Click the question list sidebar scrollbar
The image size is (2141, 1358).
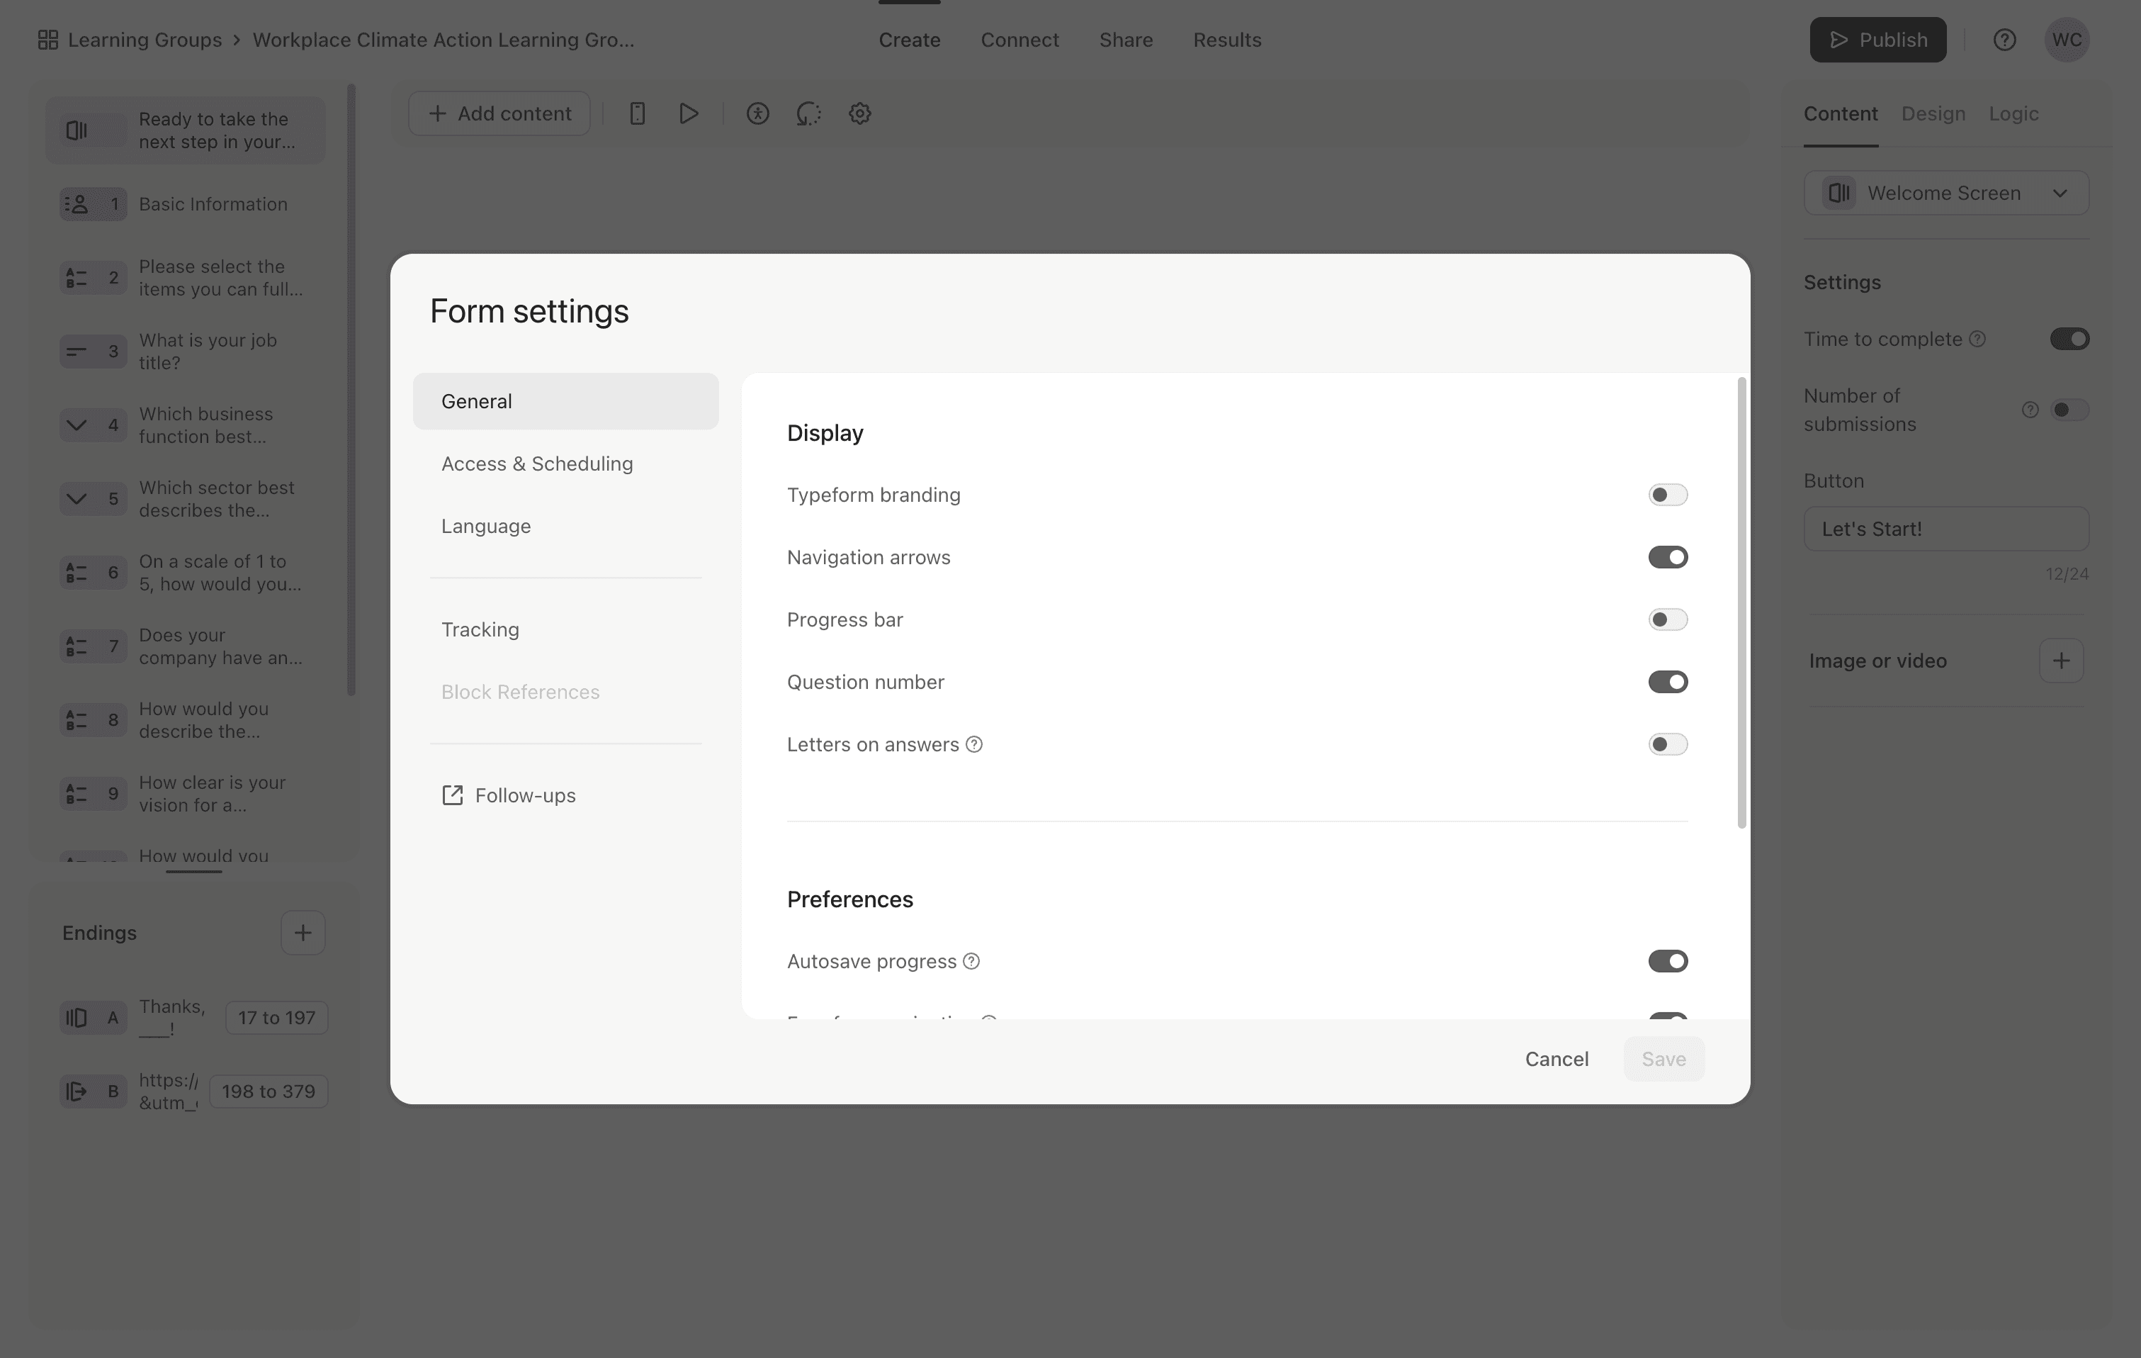click(351, 390)
